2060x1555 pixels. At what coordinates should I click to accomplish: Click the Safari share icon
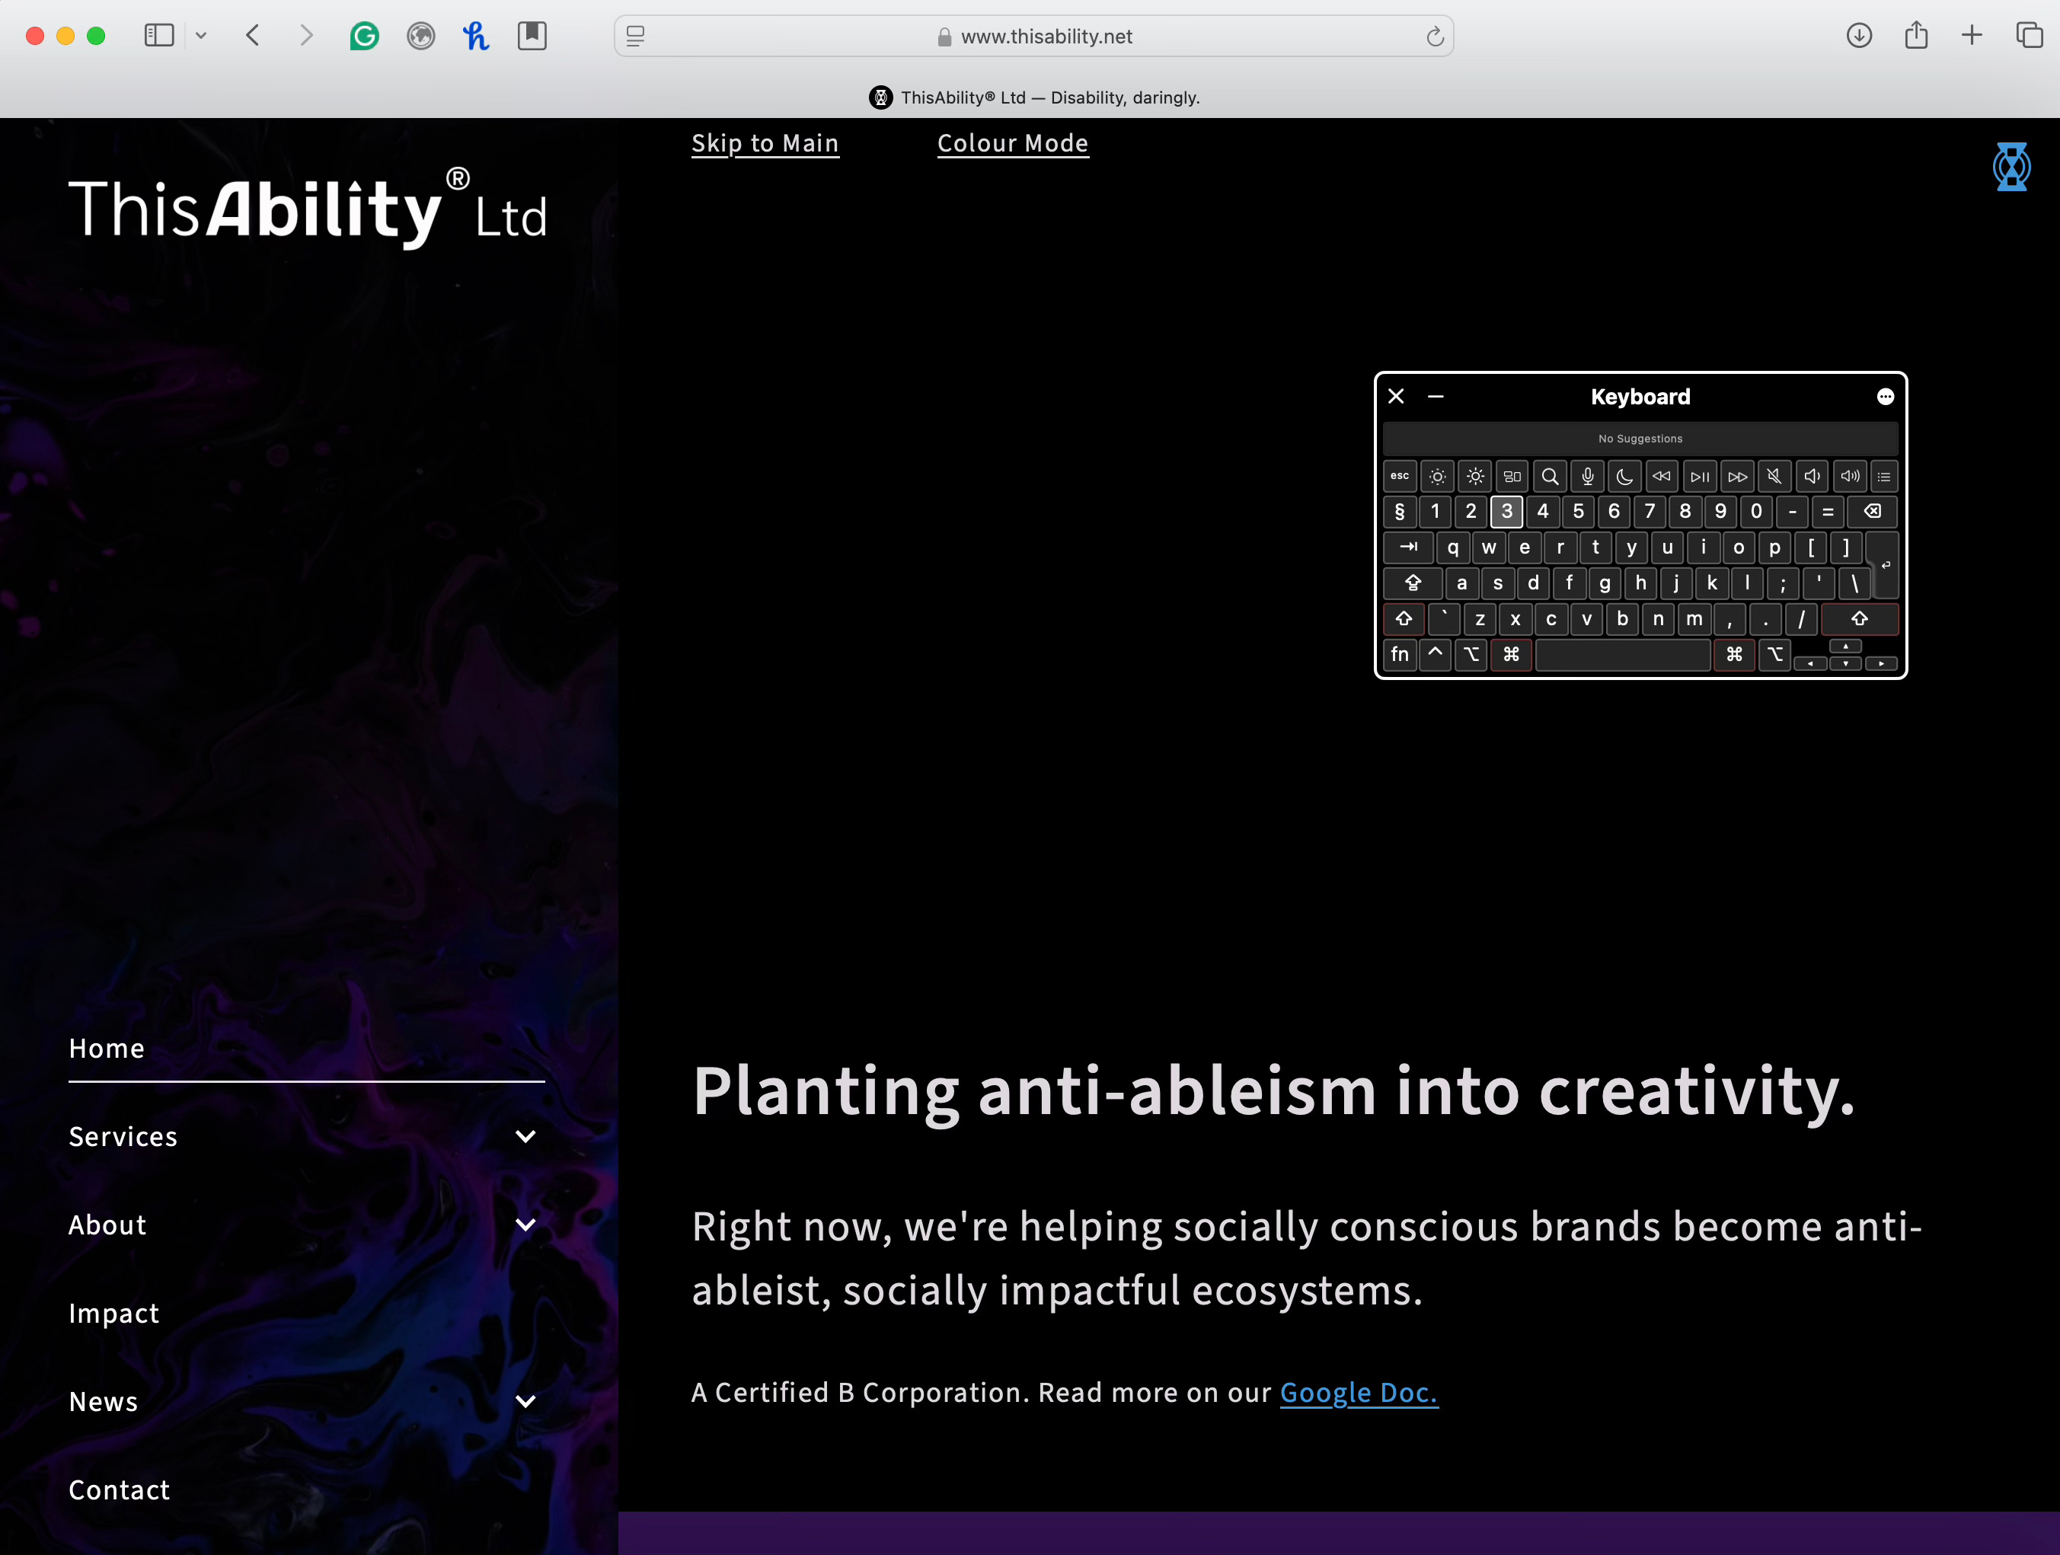1915,37
